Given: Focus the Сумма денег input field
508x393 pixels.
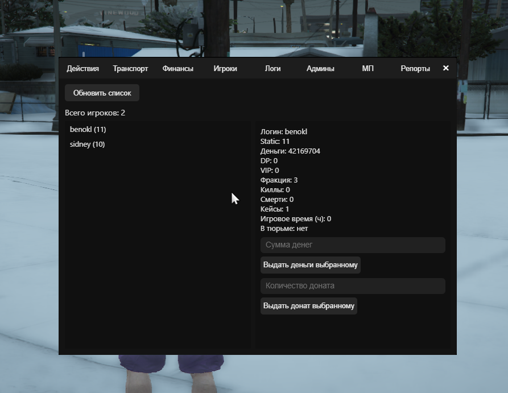Looking at the screenshot, I should click(353, 245).
